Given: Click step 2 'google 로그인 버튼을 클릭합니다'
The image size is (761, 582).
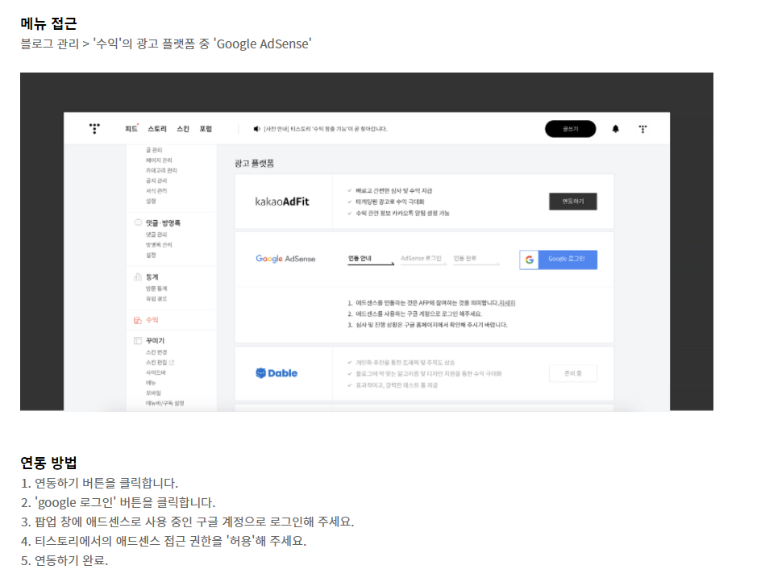Looking at the screenshot, I should 118,502.
